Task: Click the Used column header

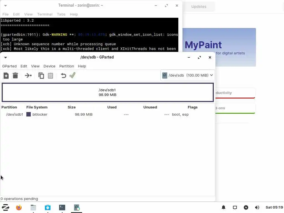Action: click(x=112, y=107)
